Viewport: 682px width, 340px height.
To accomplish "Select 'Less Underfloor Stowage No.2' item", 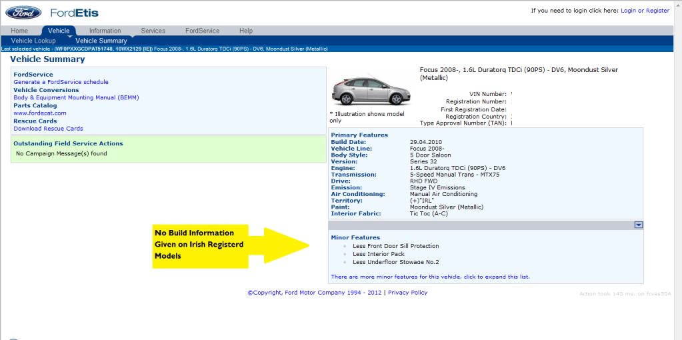I will [x=396, y=262].
